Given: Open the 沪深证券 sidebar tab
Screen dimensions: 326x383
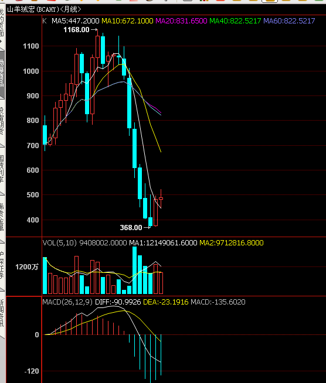Looking at the screenshot, I should click(2, 265).
